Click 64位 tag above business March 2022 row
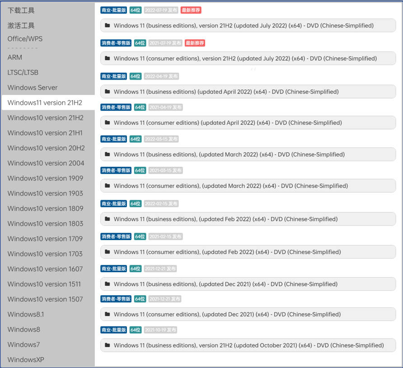The height and width of the screenshot is (368, 403). [x=136, y=139]
